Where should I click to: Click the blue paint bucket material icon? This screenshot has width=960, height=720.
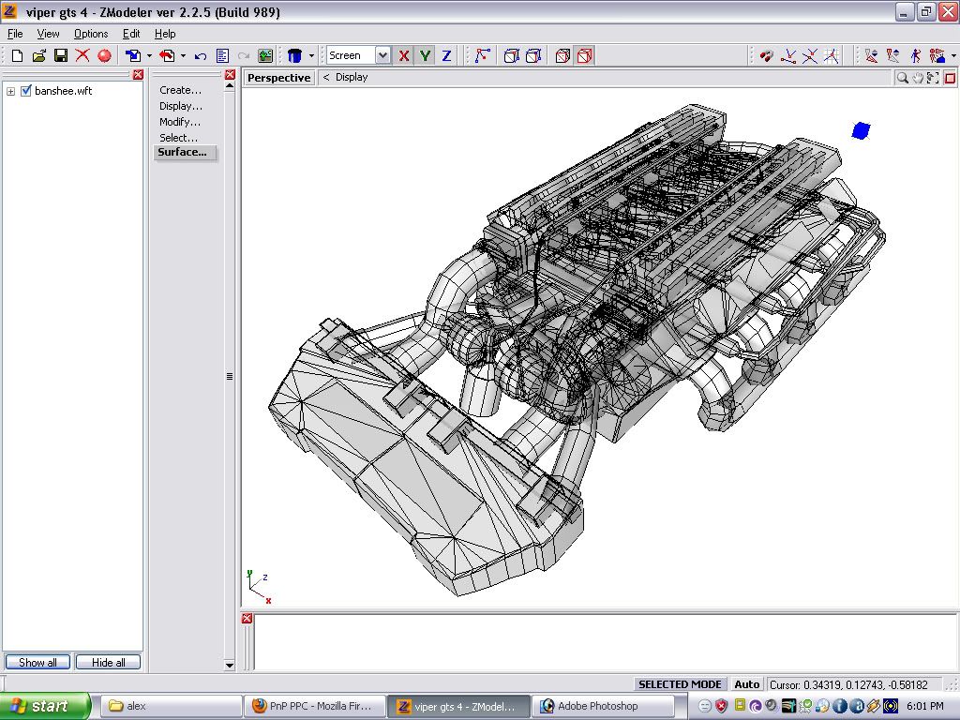[294, 56]
